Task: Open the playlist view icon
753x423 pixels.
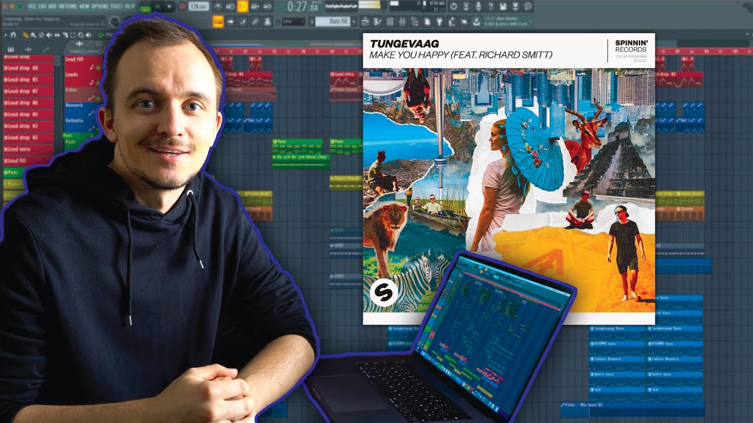Action: pos(364,21)
